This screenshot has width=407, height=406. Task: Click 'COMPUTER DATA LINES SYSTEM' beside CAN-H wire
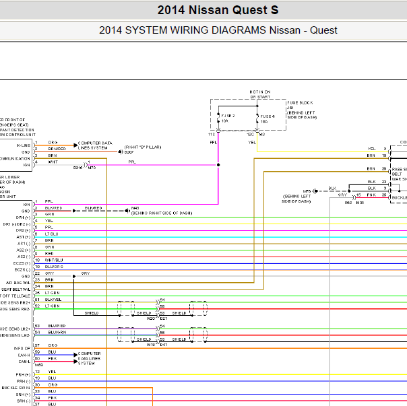point(90,358)
